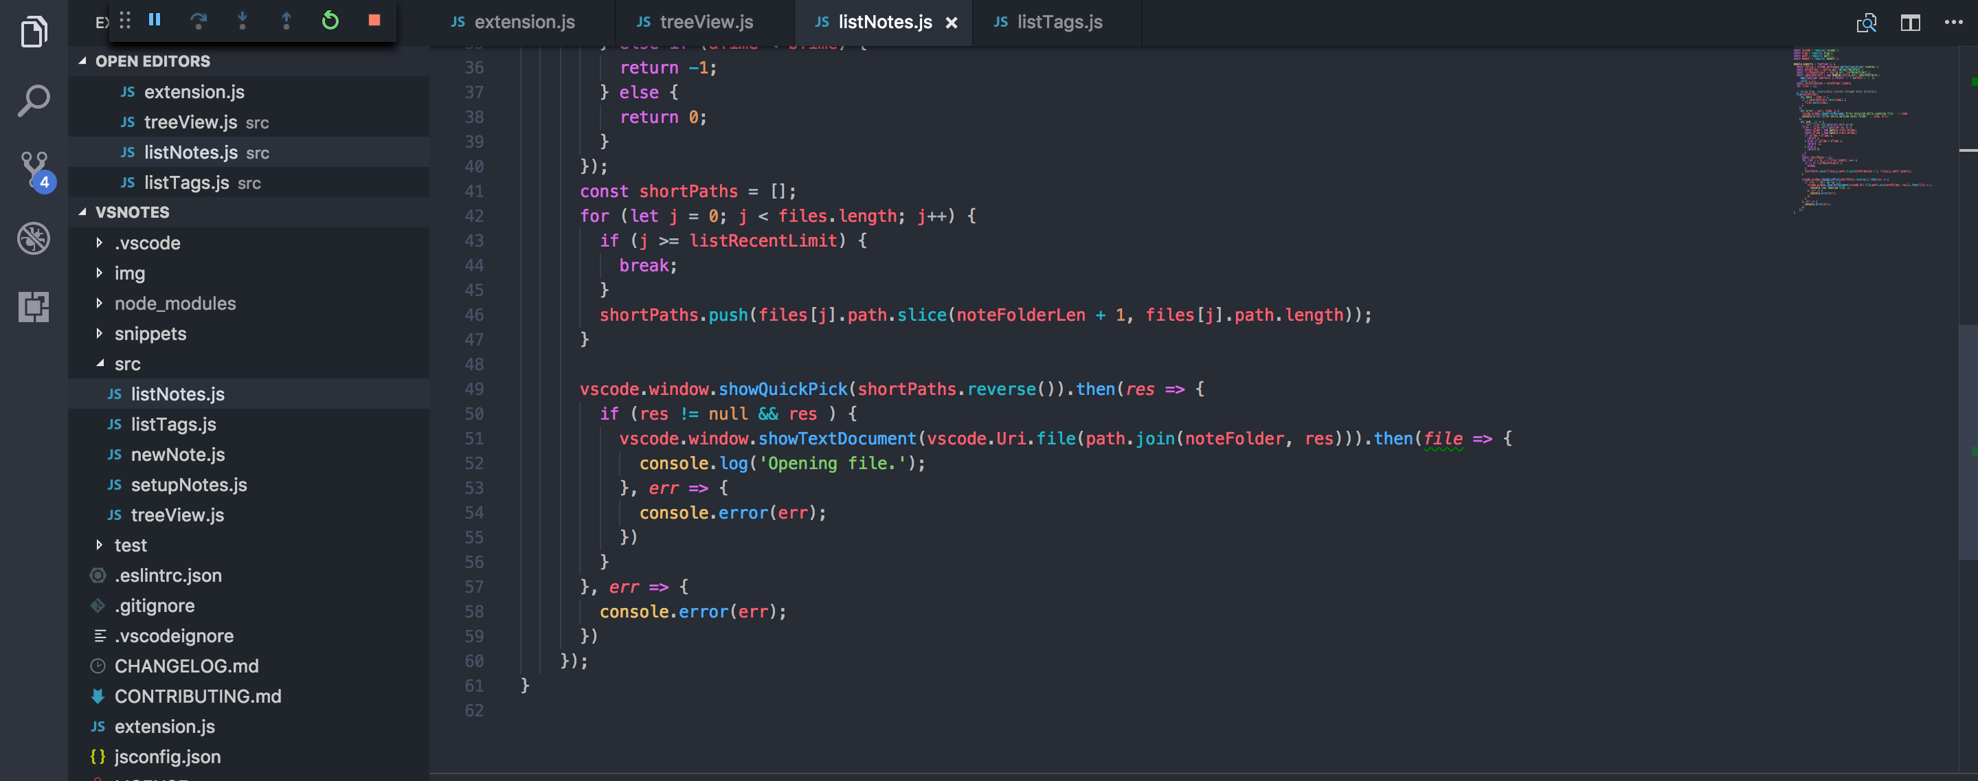Click the JS icon beside newNote.js
This screenshot has width=1978, height=781.
[x=115, y=455]
